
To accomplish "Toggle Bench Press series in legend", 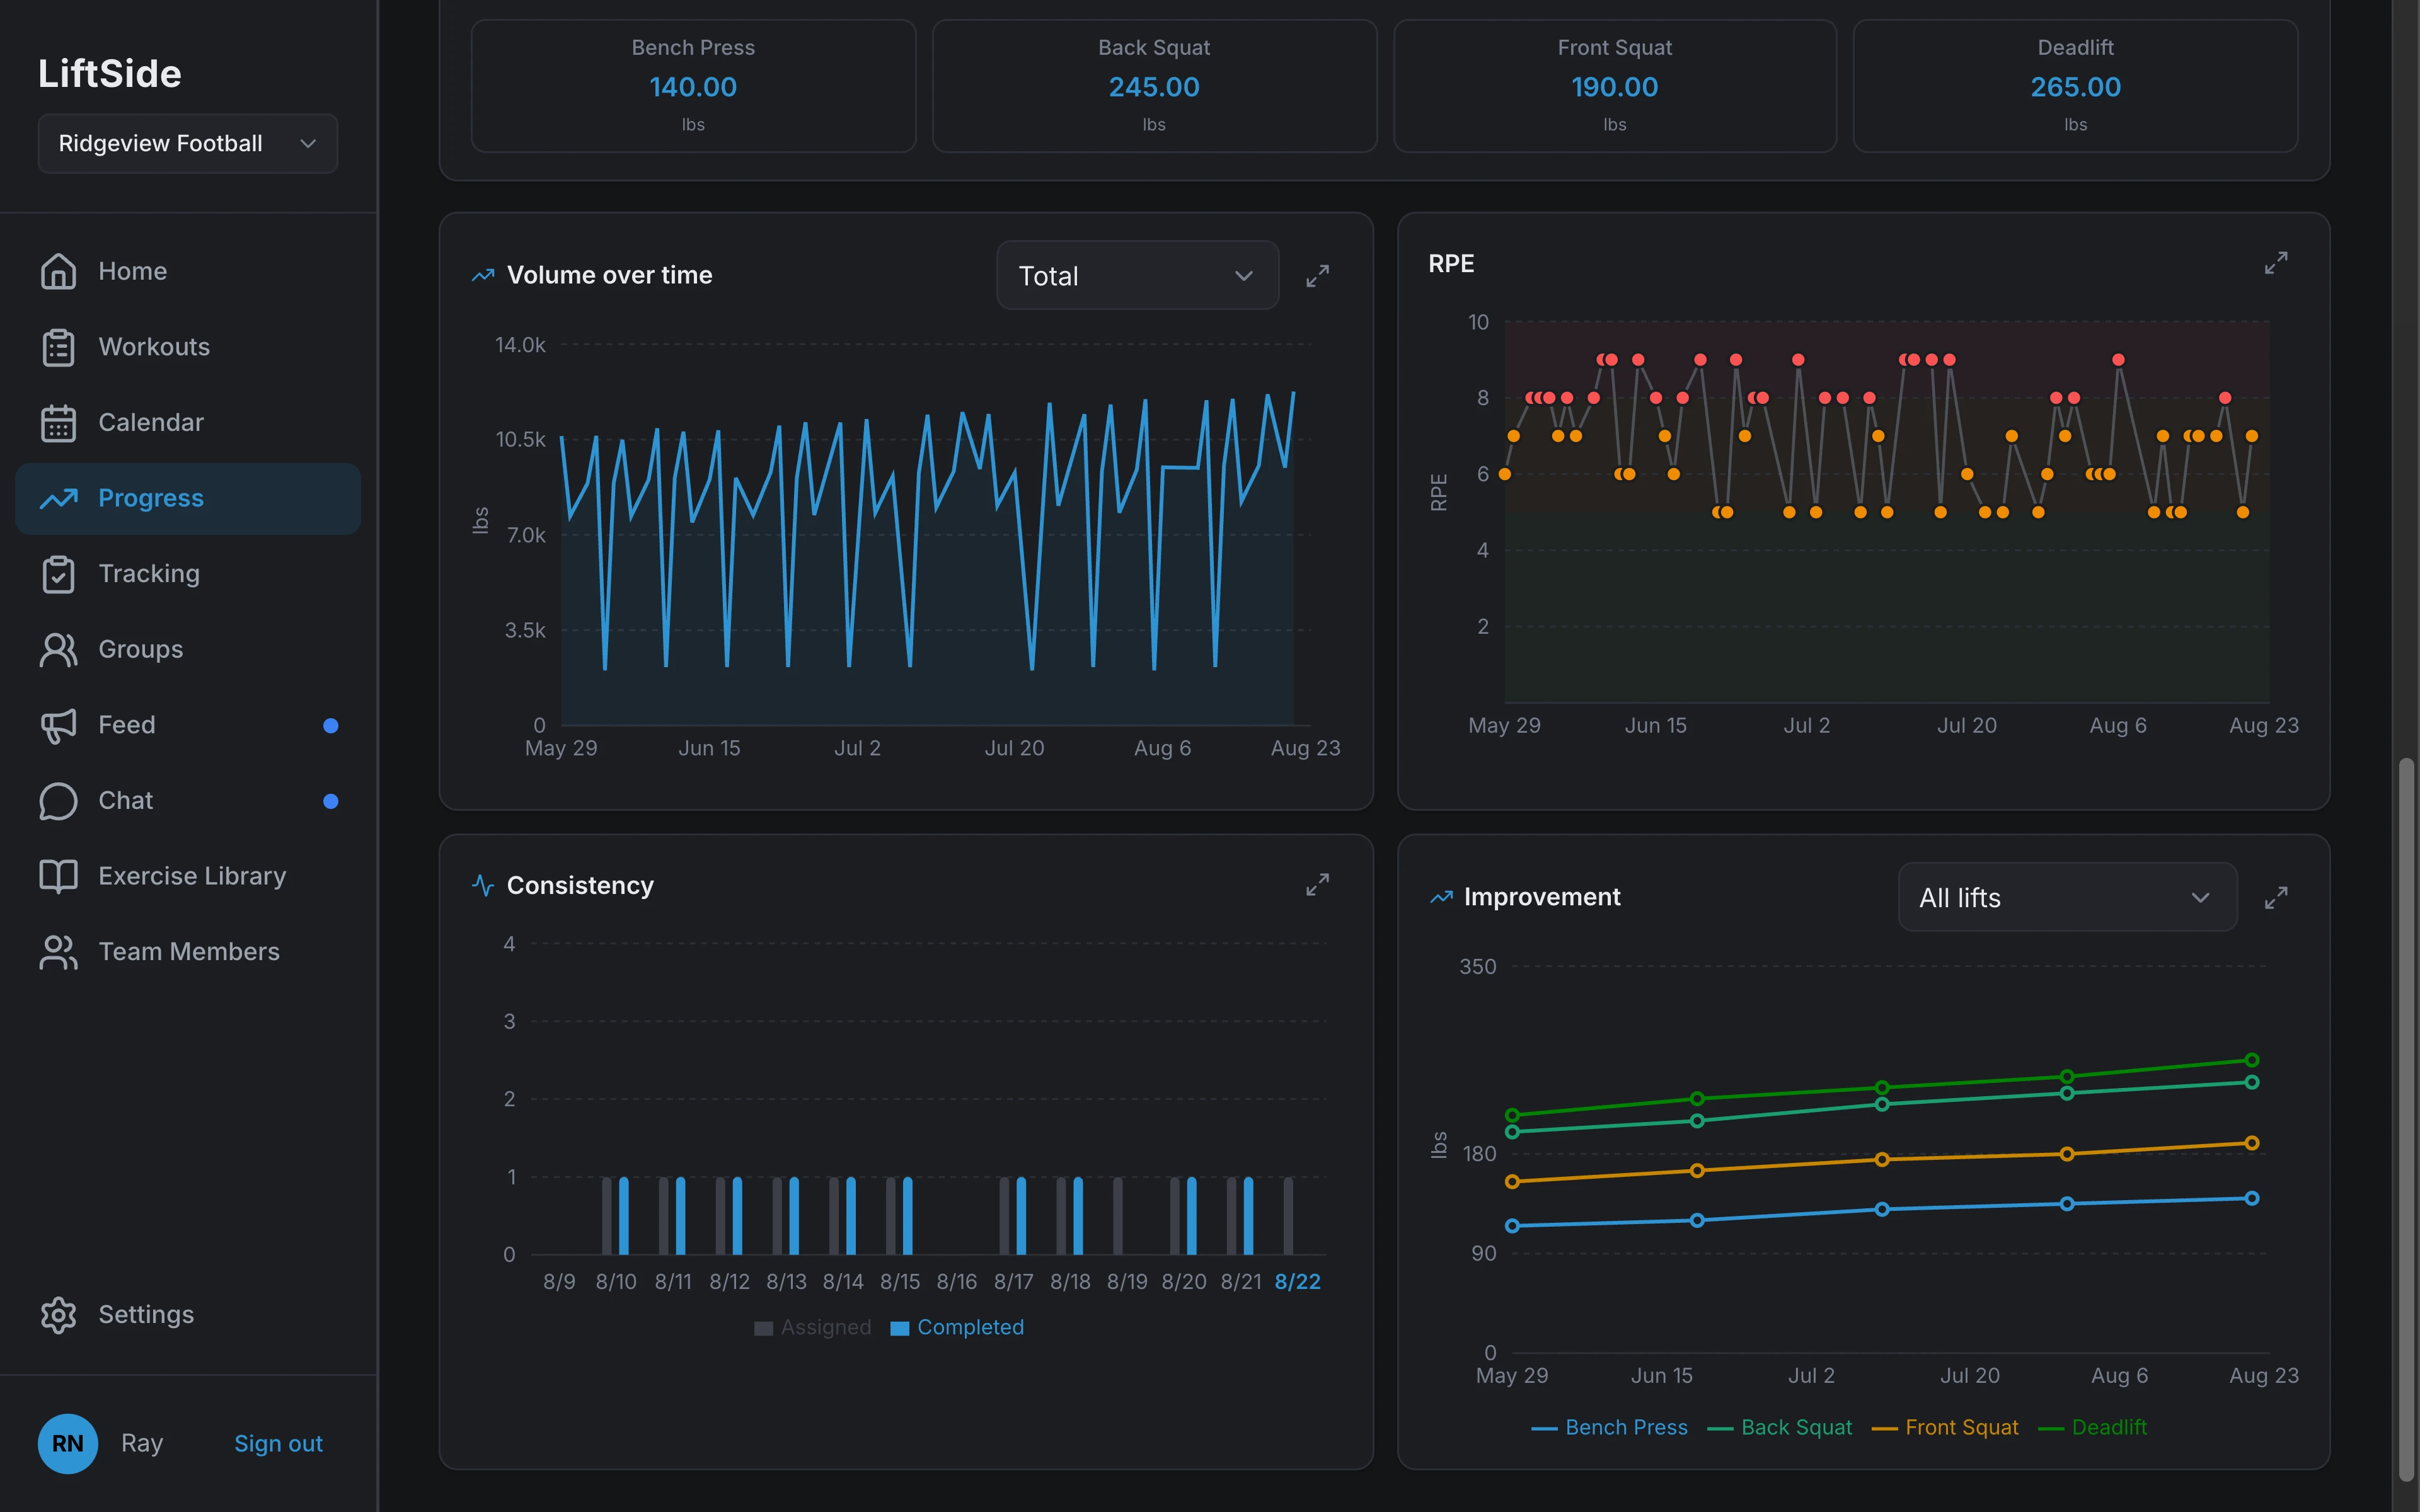I will click(1609, 1427).
